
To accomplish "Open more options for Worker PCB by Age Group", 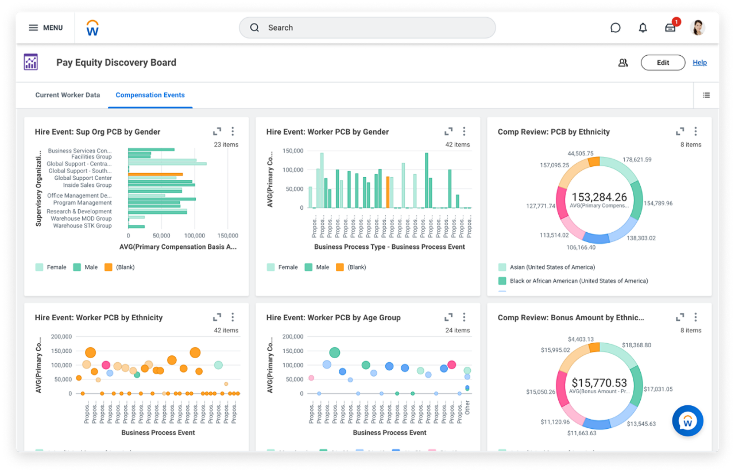I will coord(464,317).
